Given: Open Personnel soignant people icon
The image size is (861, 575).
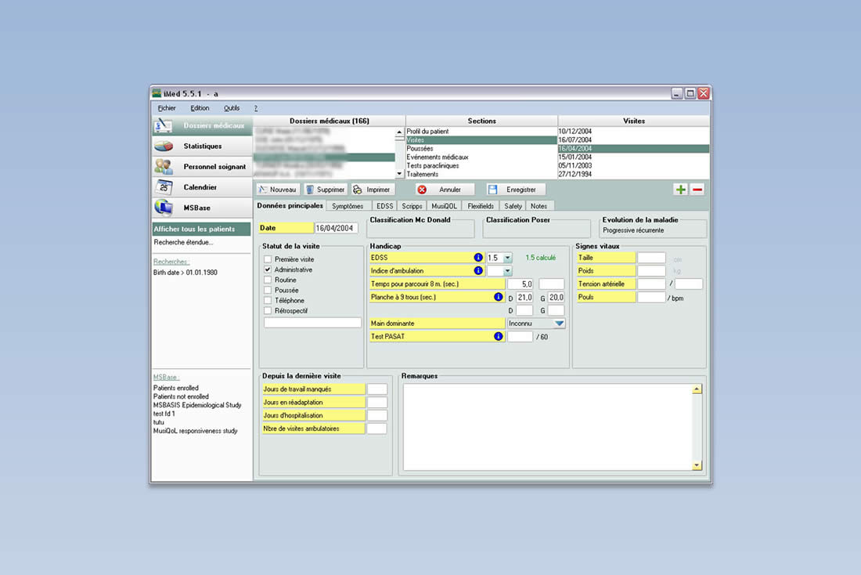Looking at the screenshot, I should pyautogui.click(x=164, y=167).
